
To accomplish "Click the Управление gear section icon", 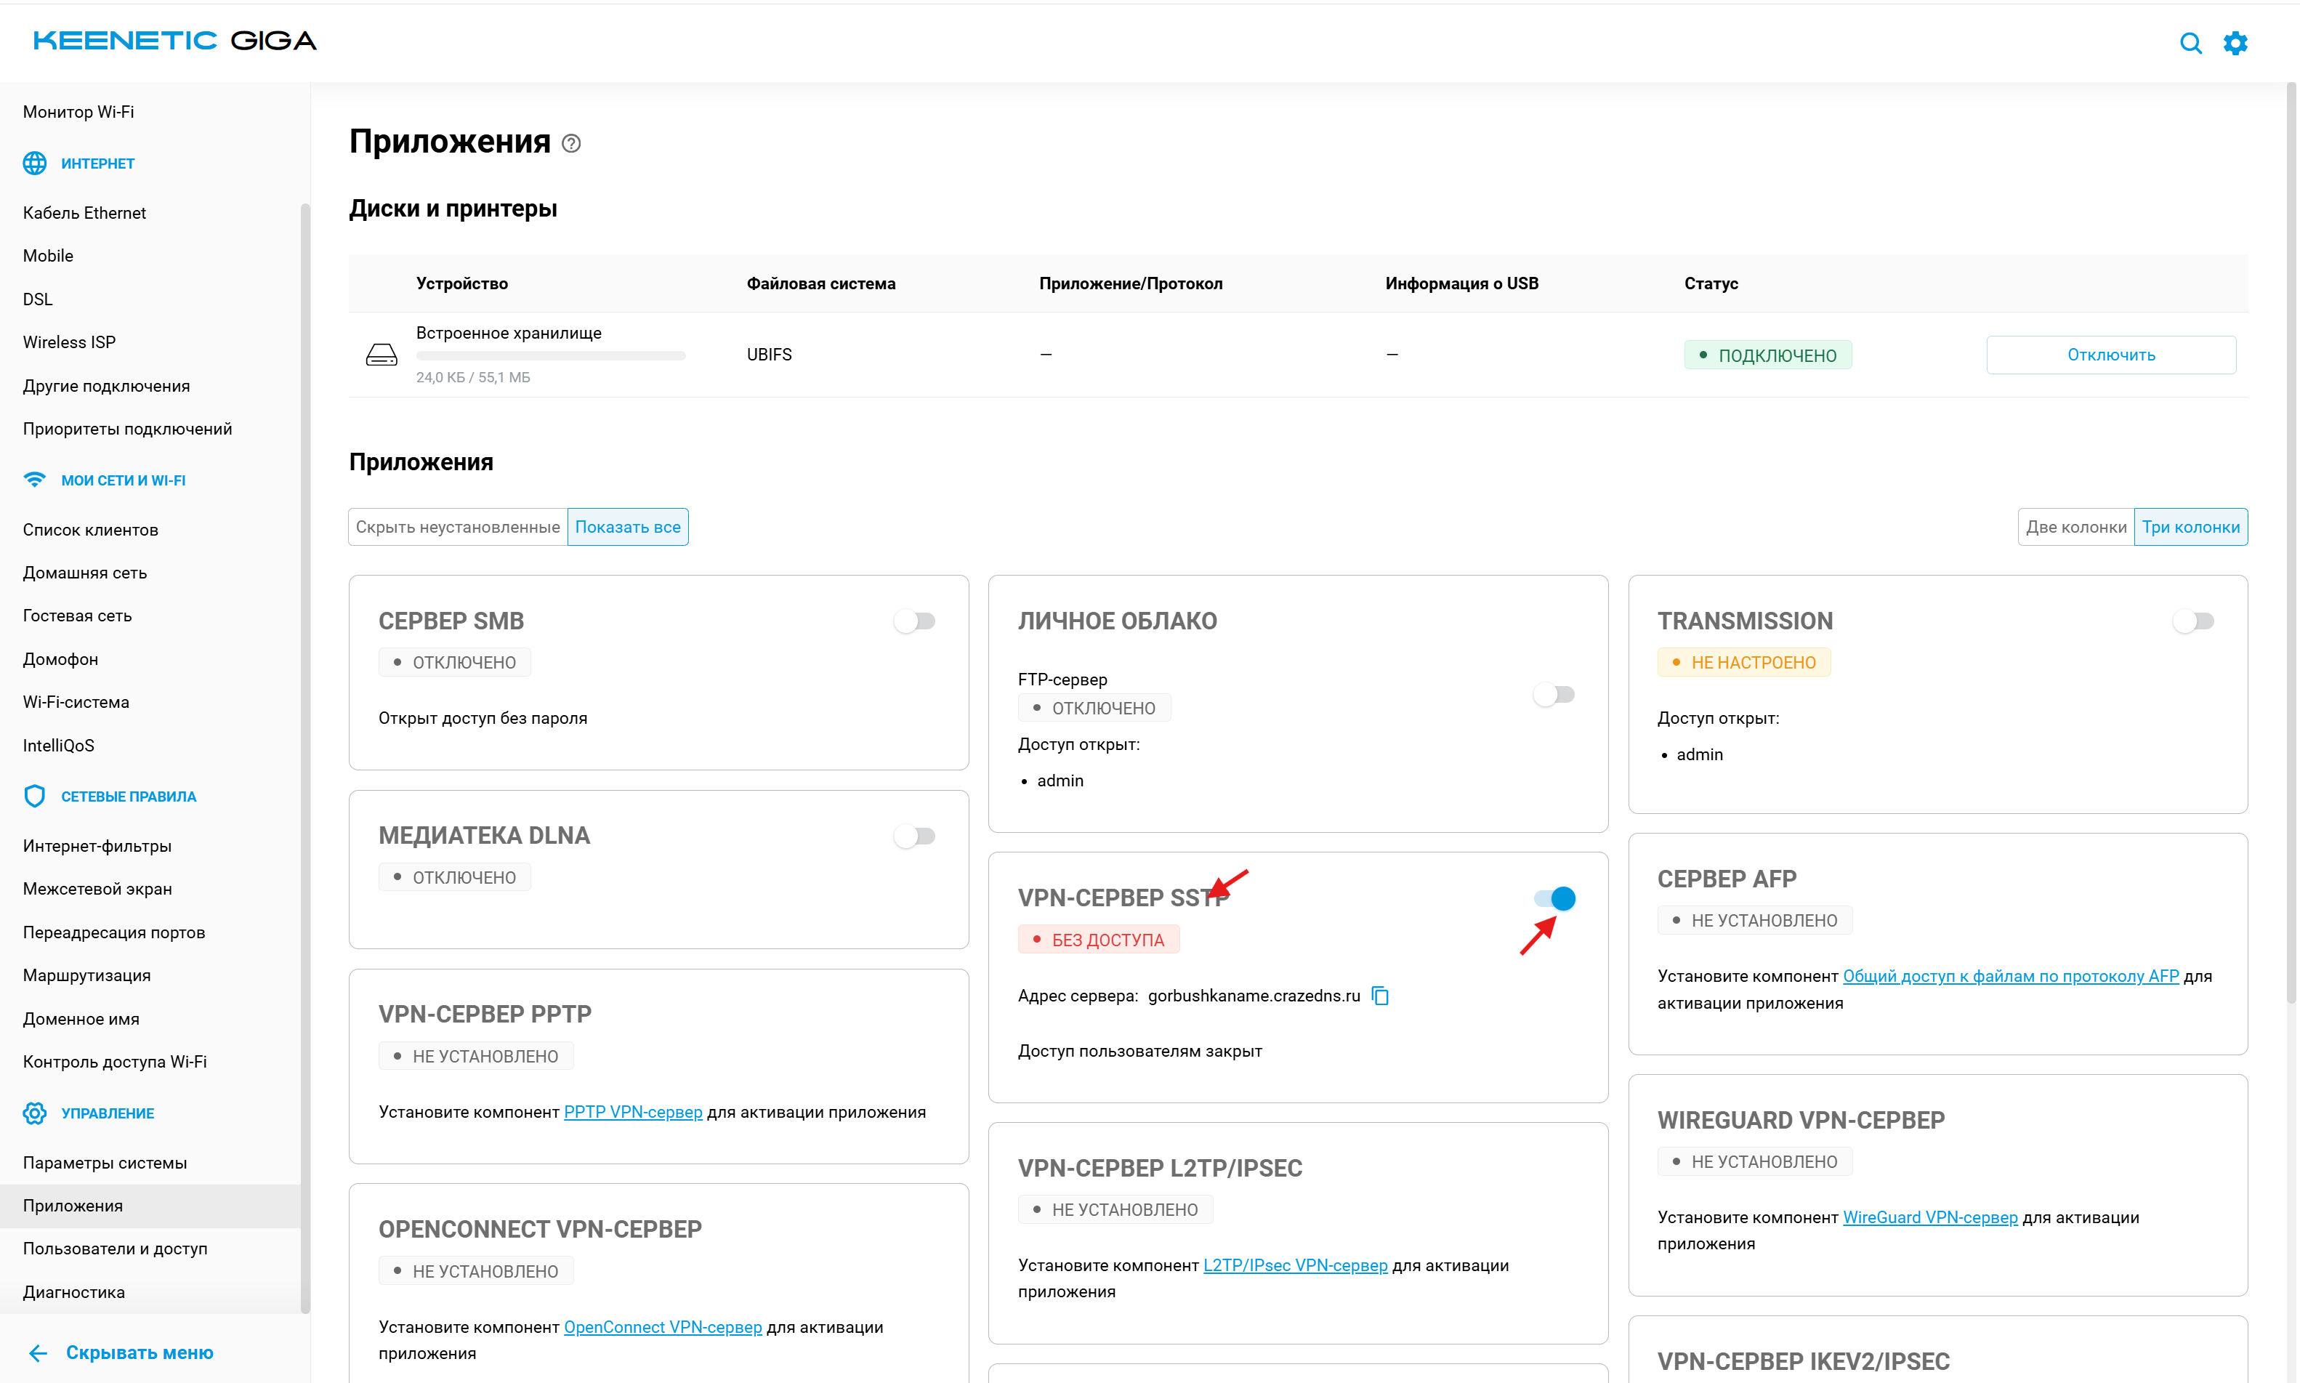I will [34, 1113].
